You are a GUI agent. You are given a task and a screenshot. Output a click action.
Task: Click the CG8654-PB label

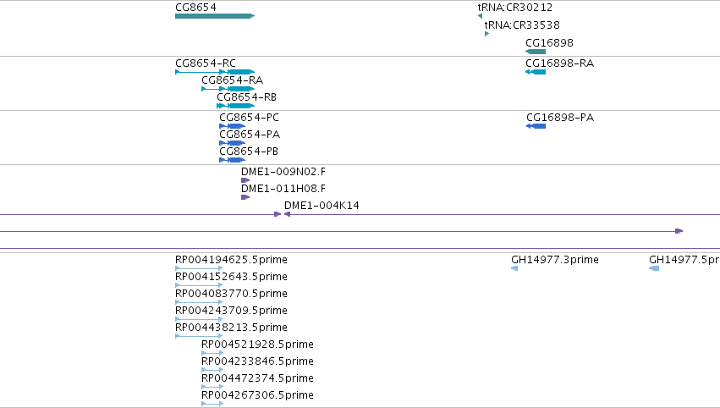[x=249, y=152]
